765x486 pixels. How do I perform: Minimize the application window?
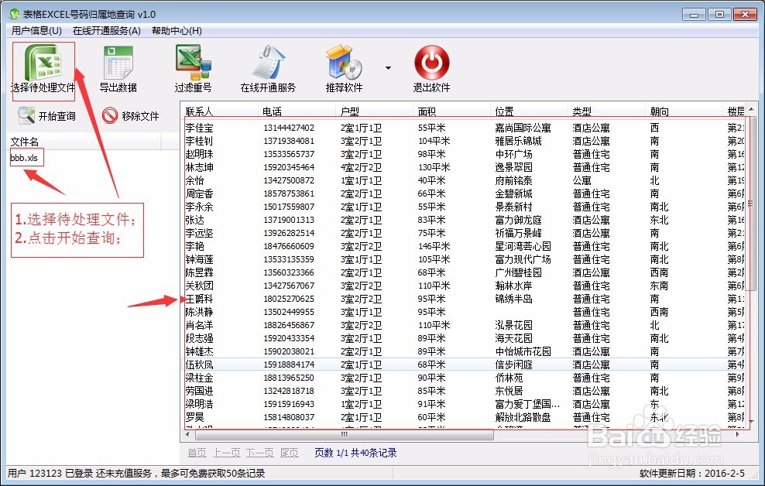click(x=695, y=15)
